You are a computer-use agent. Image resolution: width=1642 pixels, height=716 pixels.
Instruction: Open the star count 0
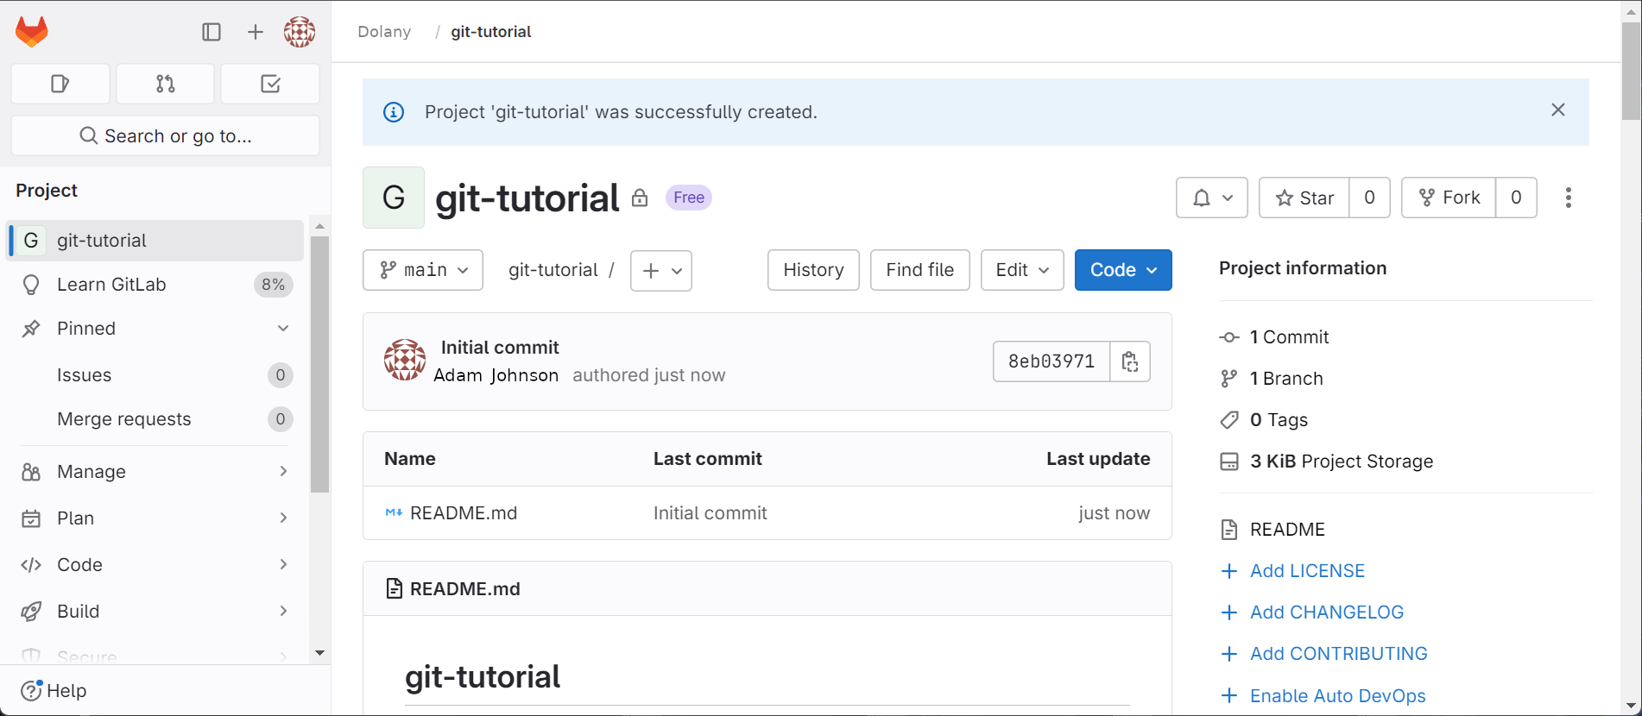tap(1369, 198)
